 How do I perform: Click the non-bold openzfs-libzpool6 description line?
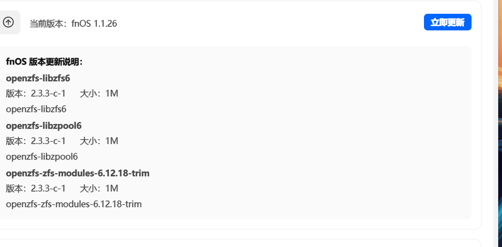42,157
